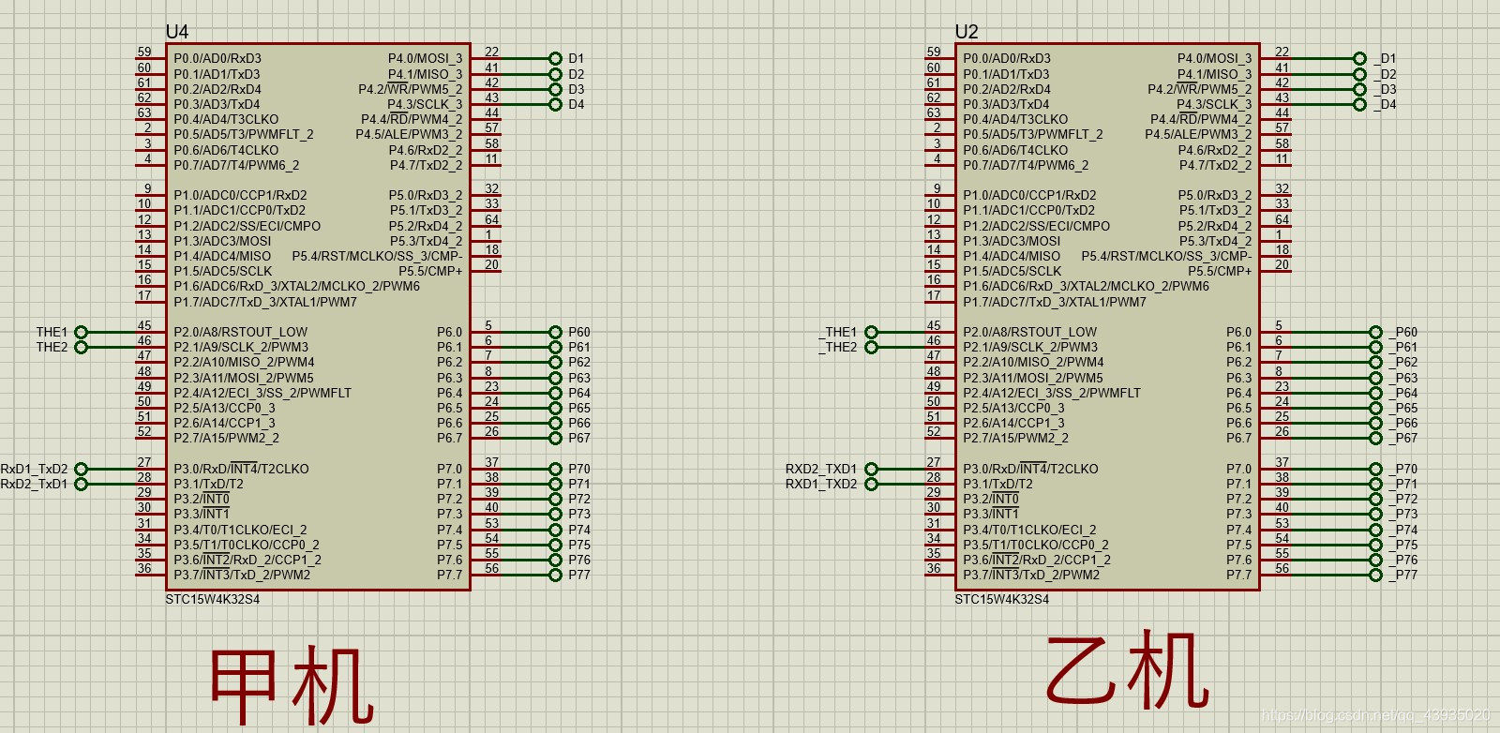Click the _P65 terminal label
Image resolution: width=1500 pixels, height=733 pixels.
click(x=1403, y=408)
